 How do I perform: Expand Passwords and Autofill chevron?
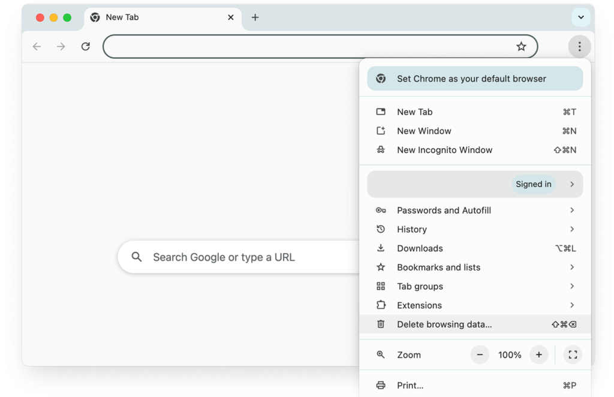572,210
